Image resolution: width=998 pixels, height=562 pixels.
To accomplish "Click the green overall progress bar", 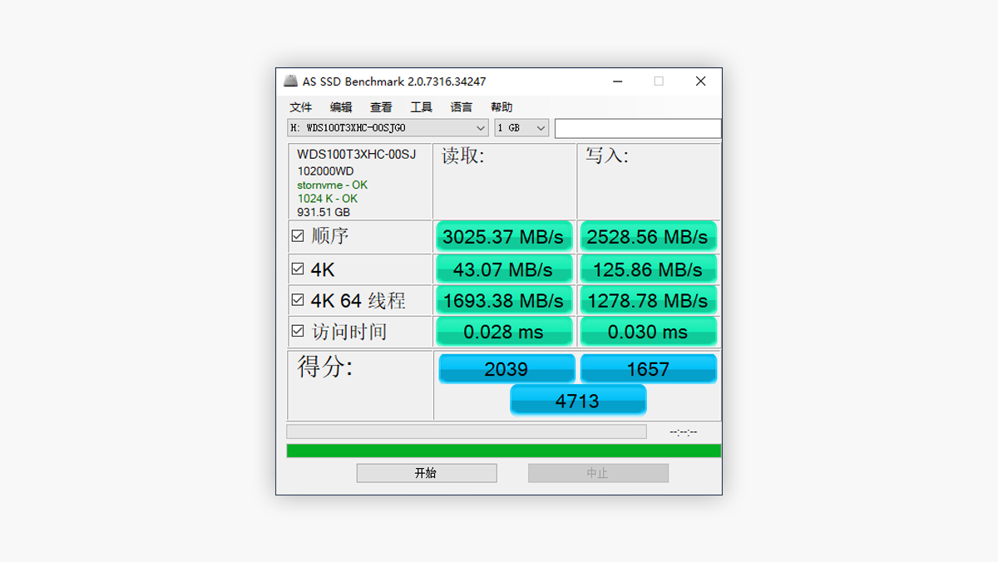I will coord(504,451).
